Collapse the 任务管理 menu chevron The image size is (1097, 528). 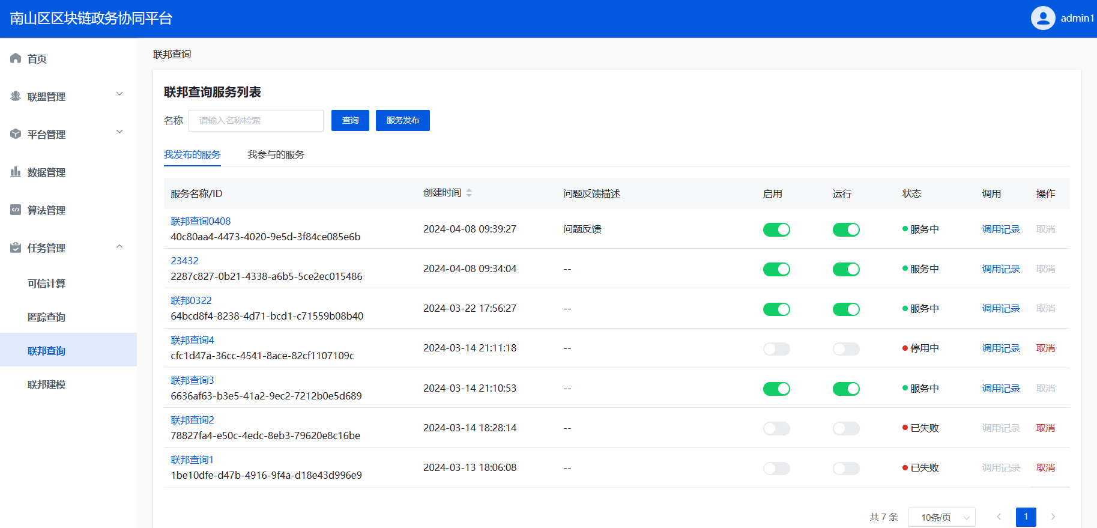[x=119, y=246]
